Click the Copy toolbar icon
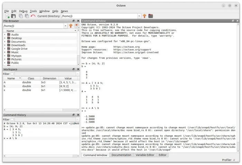The width and height of the screenshot is (242, 165). click(x=21, y=16)
